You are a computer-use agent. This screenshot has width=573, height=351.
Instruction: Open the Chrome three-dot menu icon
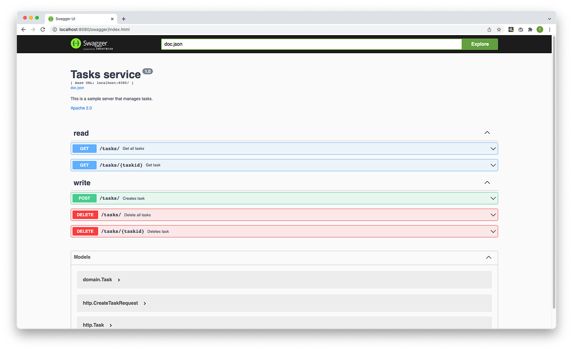[550, 29]
